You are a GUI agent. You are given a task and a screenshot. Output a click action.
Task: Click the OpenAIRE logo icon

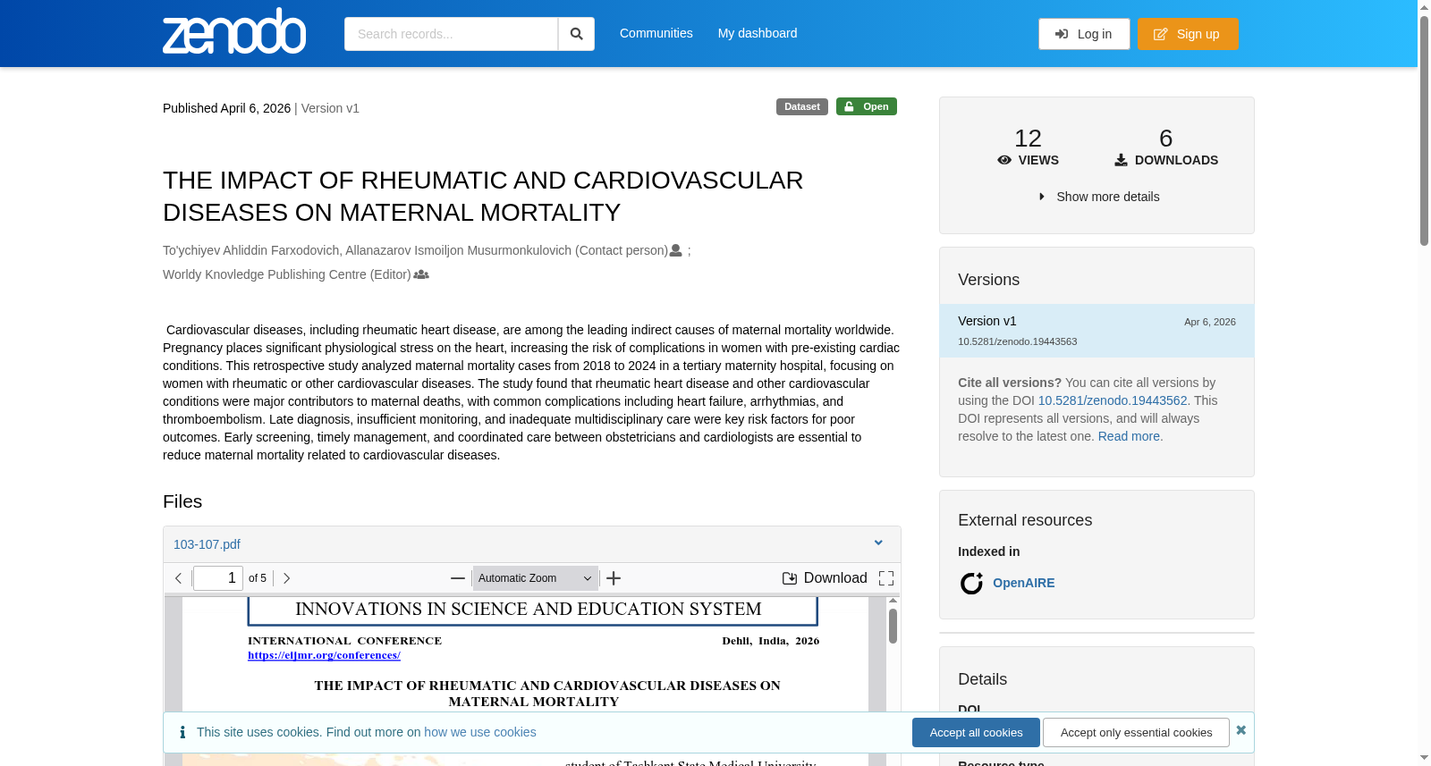[971, 584]
